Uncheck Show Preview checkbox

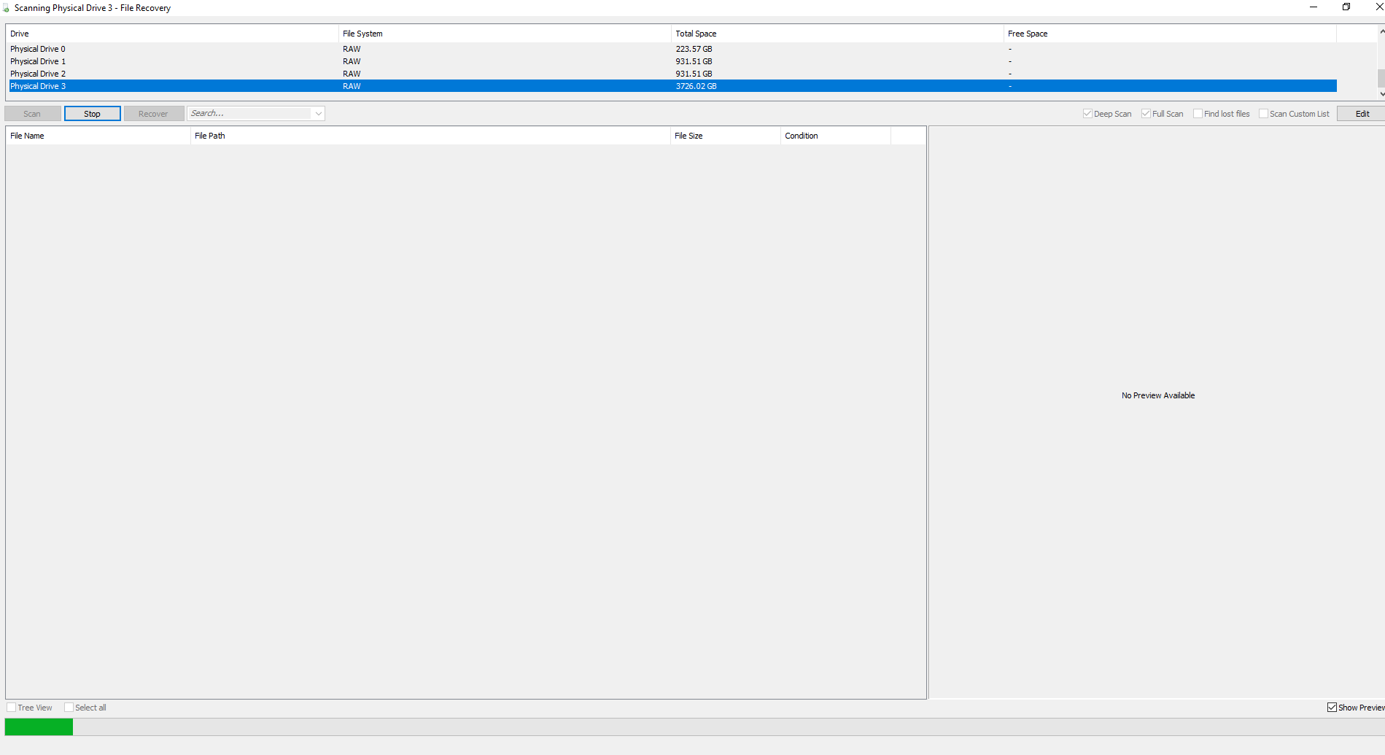point(1332,708)
